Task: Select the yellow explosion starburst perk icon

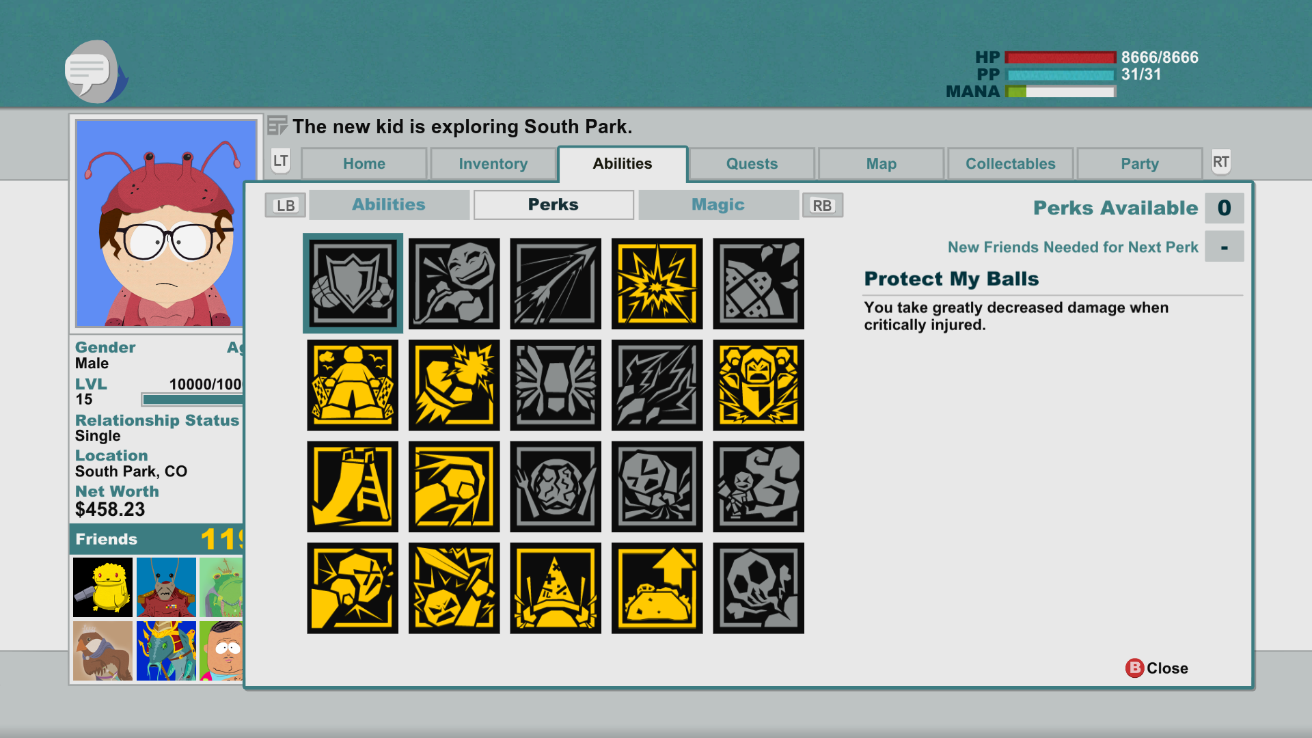Action: point(657,284)
